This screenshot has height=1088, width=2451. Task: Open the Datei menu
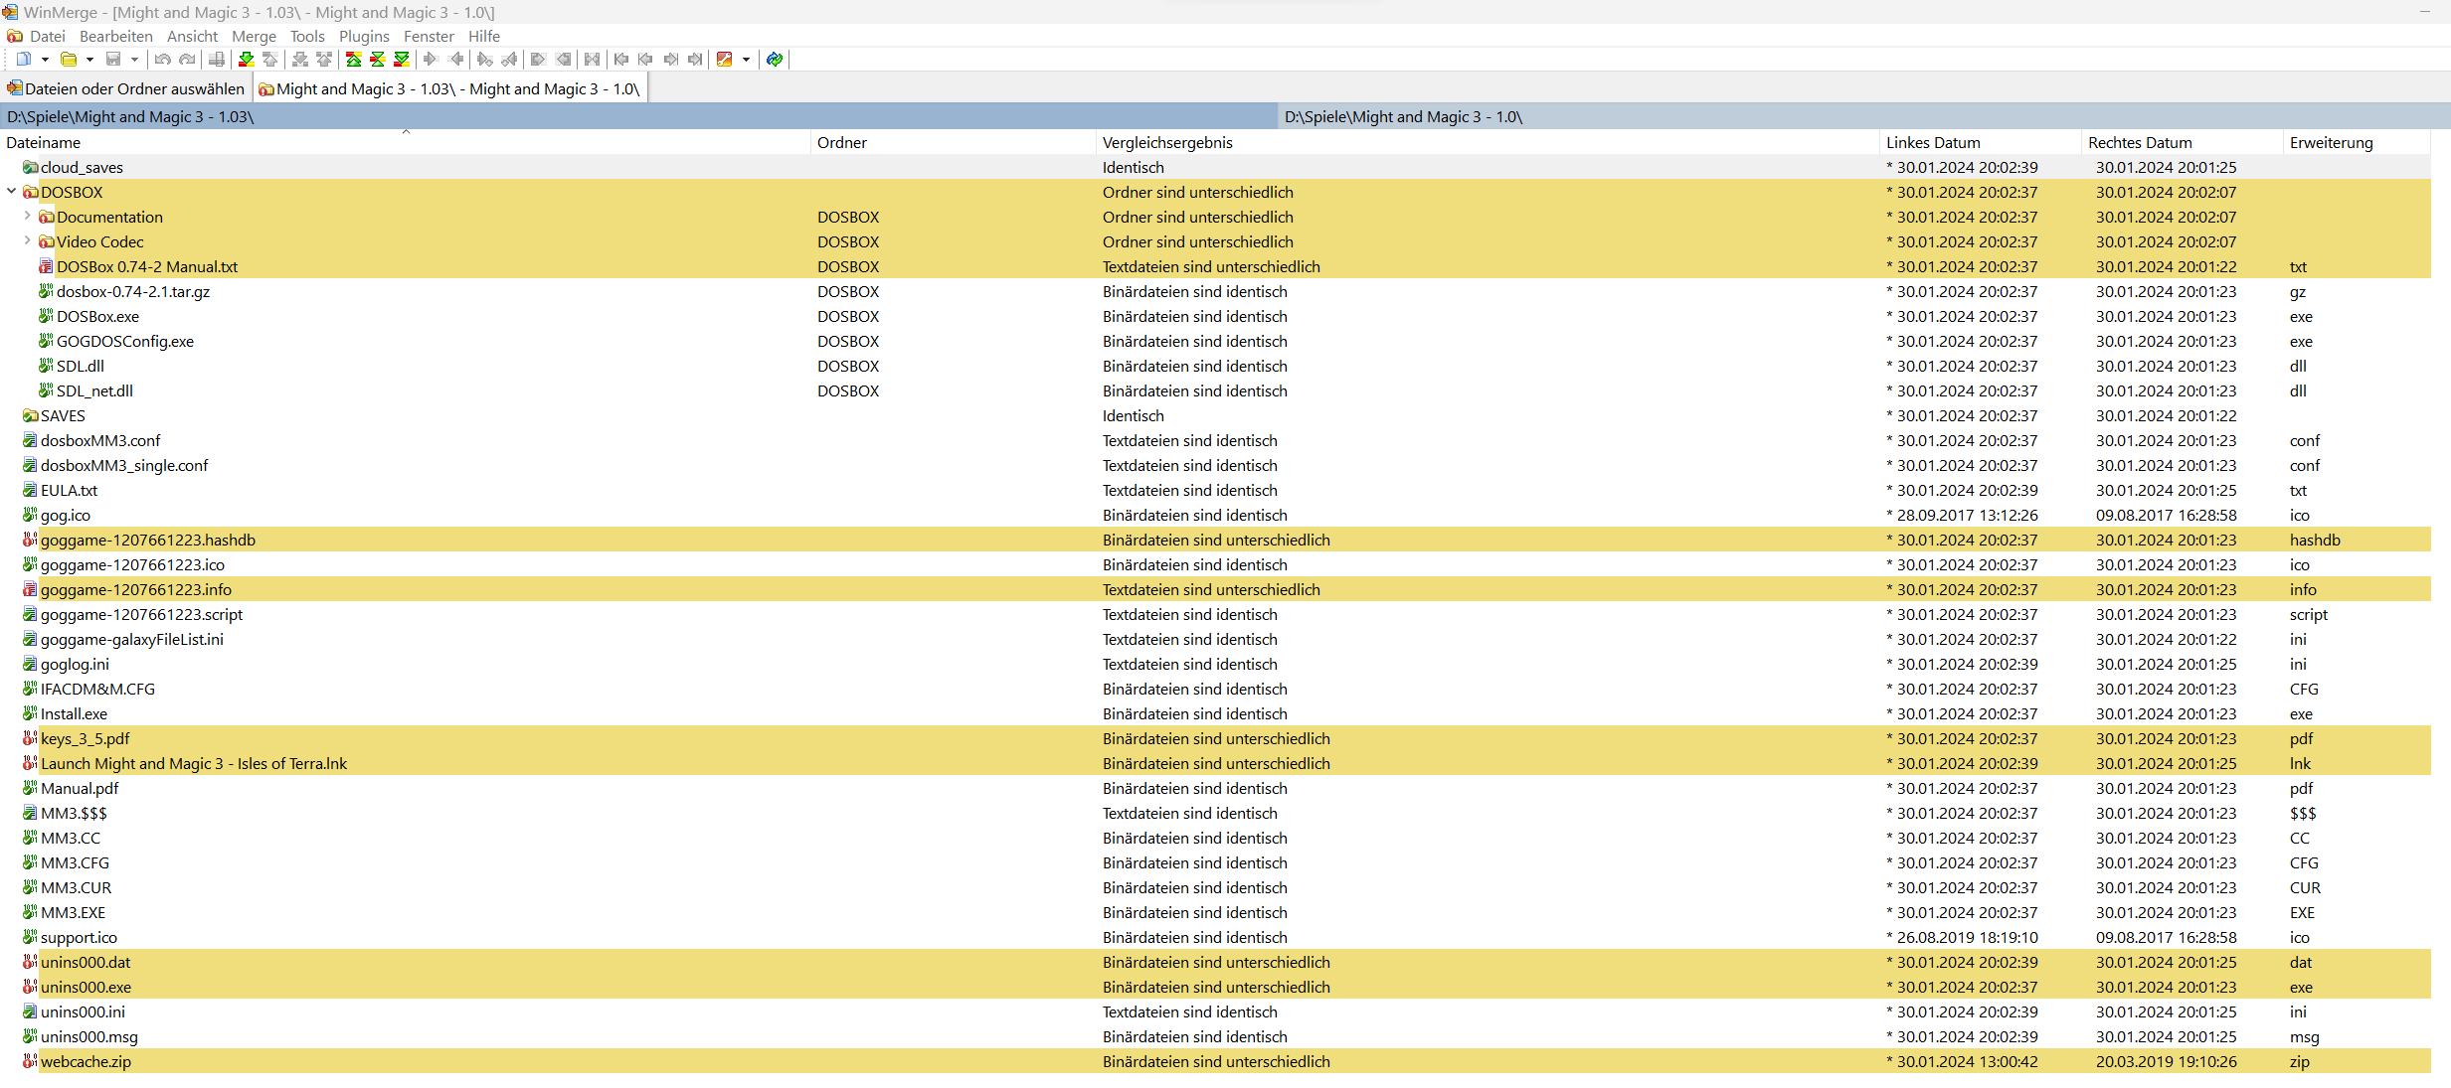pyautogui.click(x=47, y=36)
